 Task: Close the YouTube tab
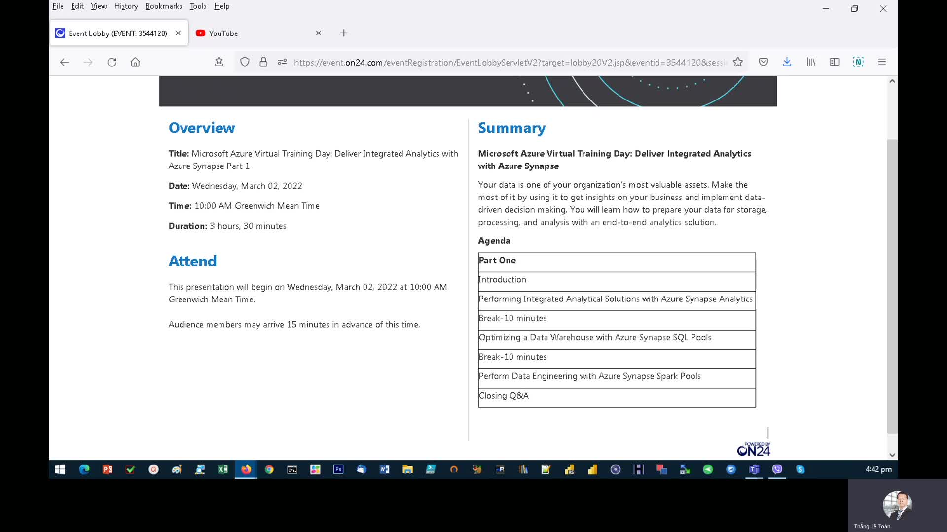[x=318, y=33]
